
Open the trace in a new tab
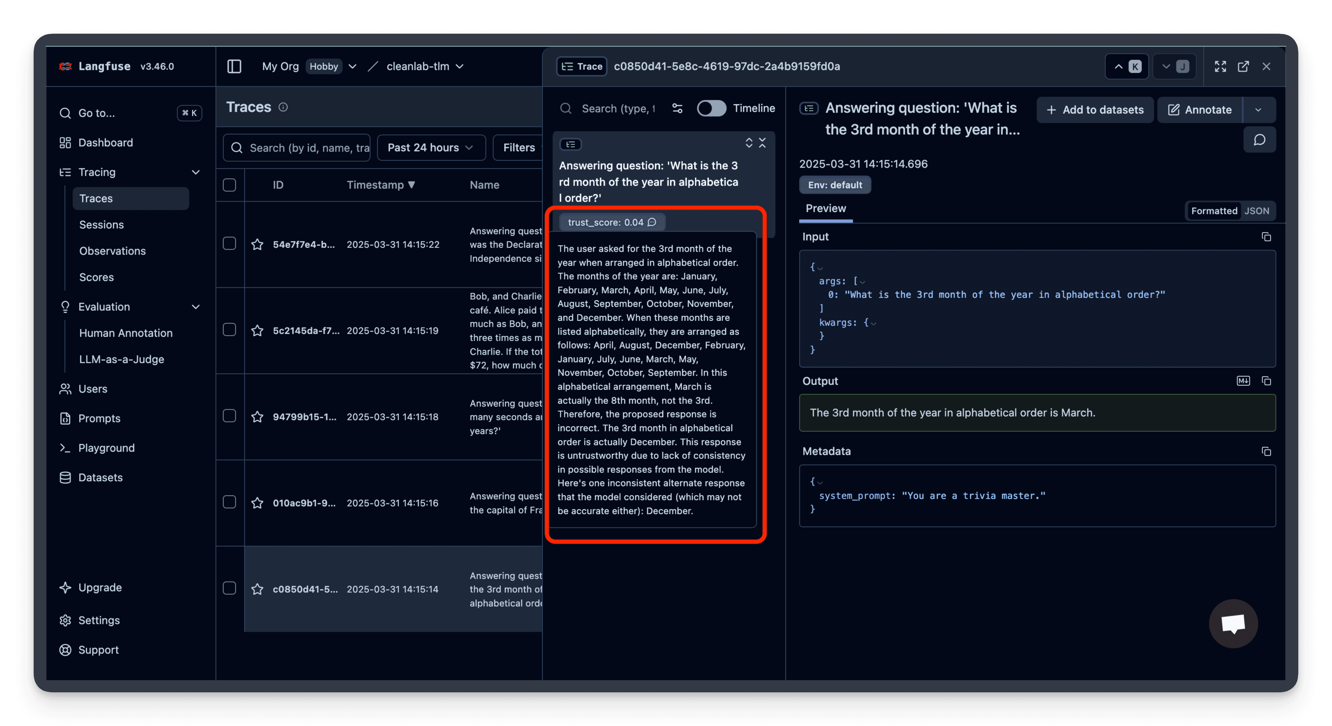pos(1243,66)
